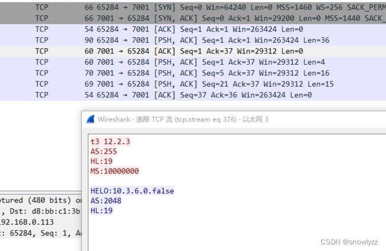Click the Follow TCP Stream dialog title text
Image resolution: width=386 pixels, height=251 pixels.
(183, 119)
